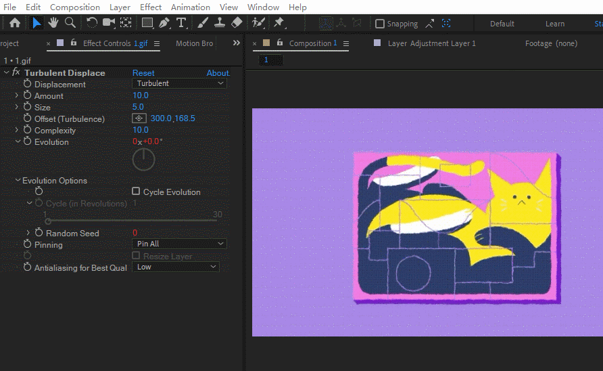Click the snap collapsed compositions icon
This screenshot has width=603, height=371.
[446, 24]
